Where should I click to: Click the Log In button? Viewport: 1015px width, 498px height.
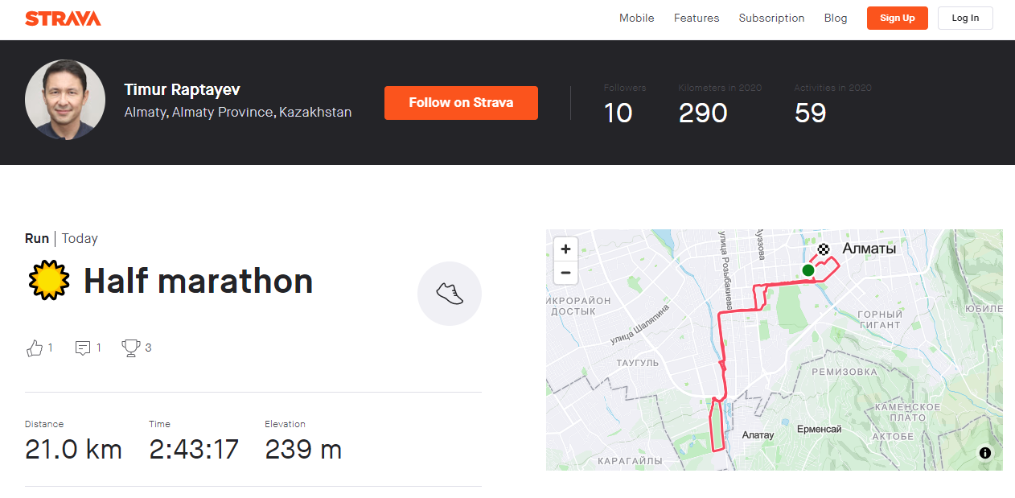pyautogui.click(x=965, y=19)
